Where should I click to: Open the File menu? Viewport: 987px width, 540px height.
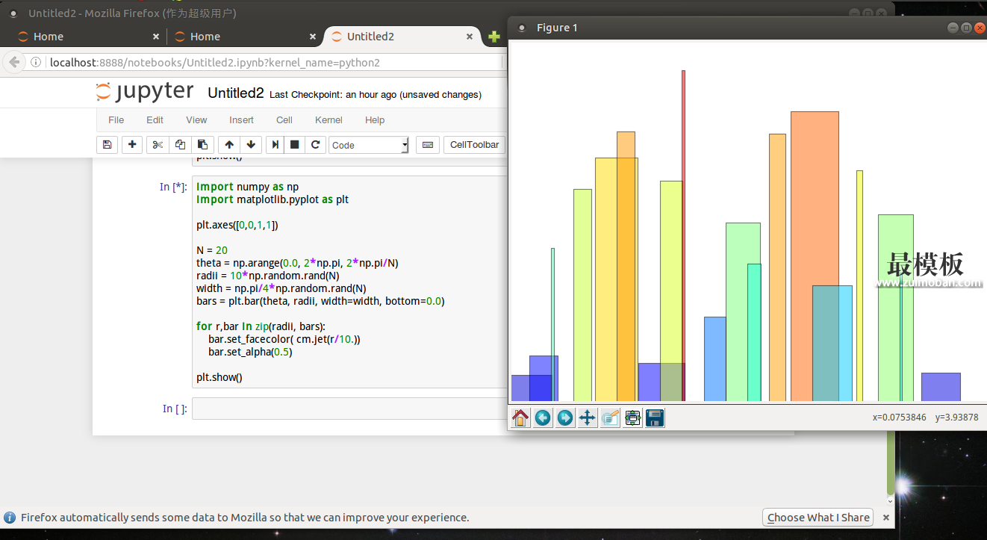tap(116, 120)
